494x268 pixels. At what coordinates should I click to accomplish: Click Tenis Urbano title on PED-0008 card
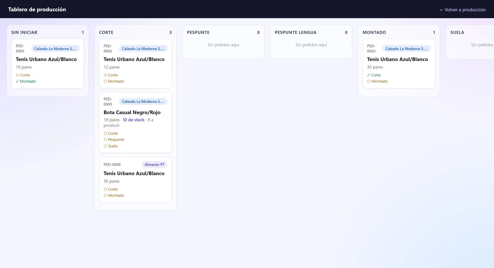134,173
